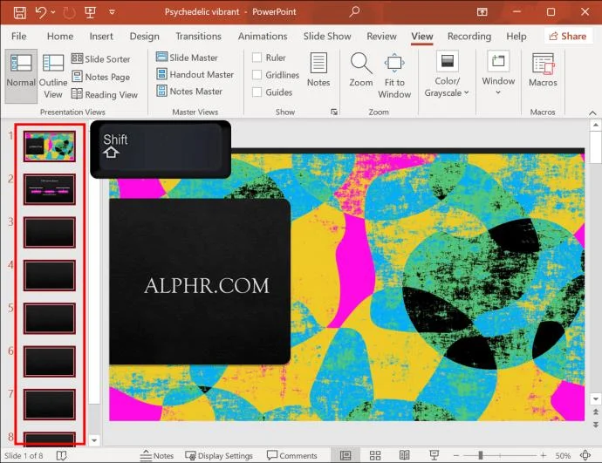Fit slide to current window icon
Screen dimensions: 602x463
(x=585, y=455)
